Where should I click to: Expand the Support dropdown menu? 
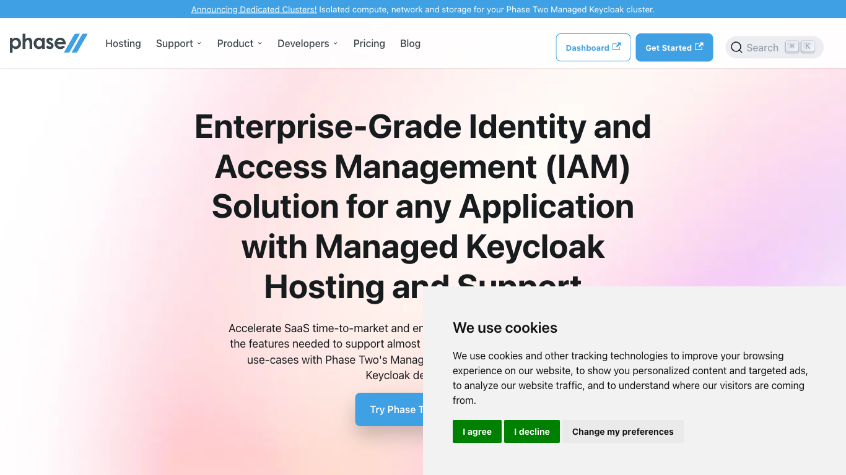pyautogui.click(x=179, y=43)
